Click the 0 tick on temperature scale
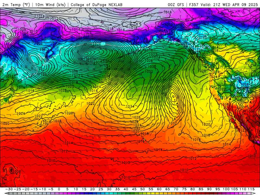 pyautogui.click(x=59, y=189)
